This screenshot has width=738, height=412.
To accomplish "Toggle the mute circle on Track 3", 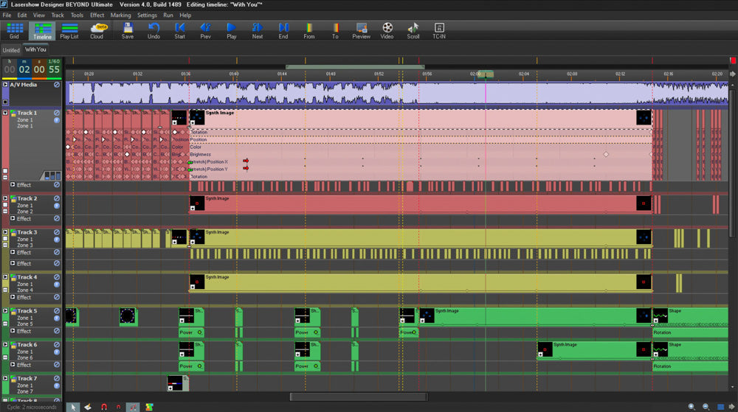I will coord(57,233).
